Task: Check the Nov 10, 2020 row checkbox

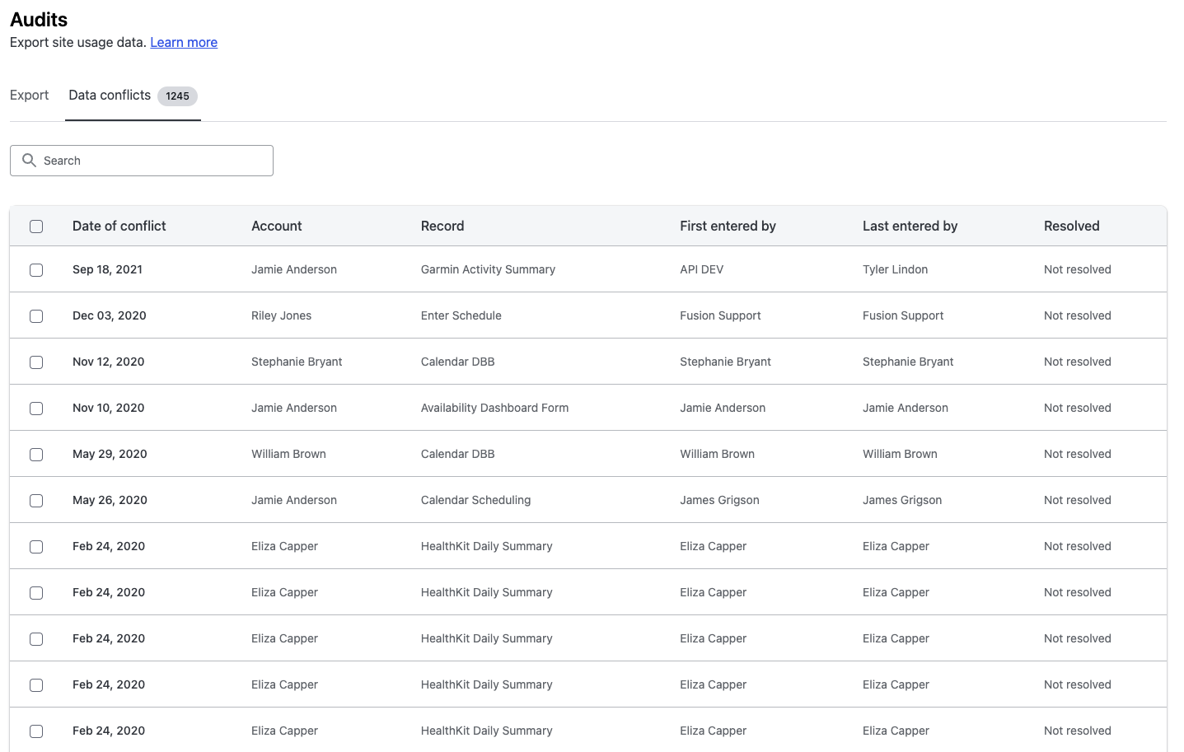Action: (35, 408)
